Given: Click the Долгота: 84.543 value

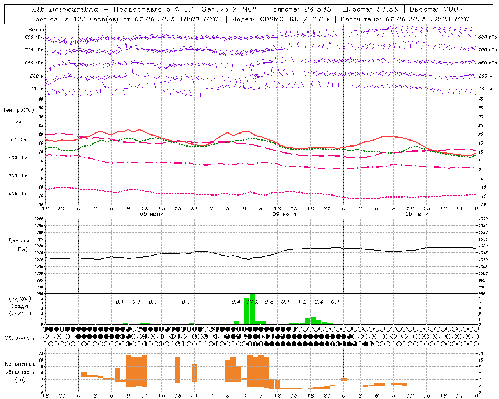Looking at the screenshot, I should [x=300, y=9].
